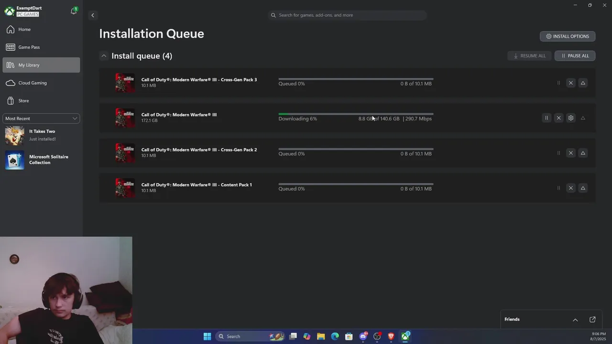Click the search games field
This screenshot has width=612, height=344.
(348, 15)
